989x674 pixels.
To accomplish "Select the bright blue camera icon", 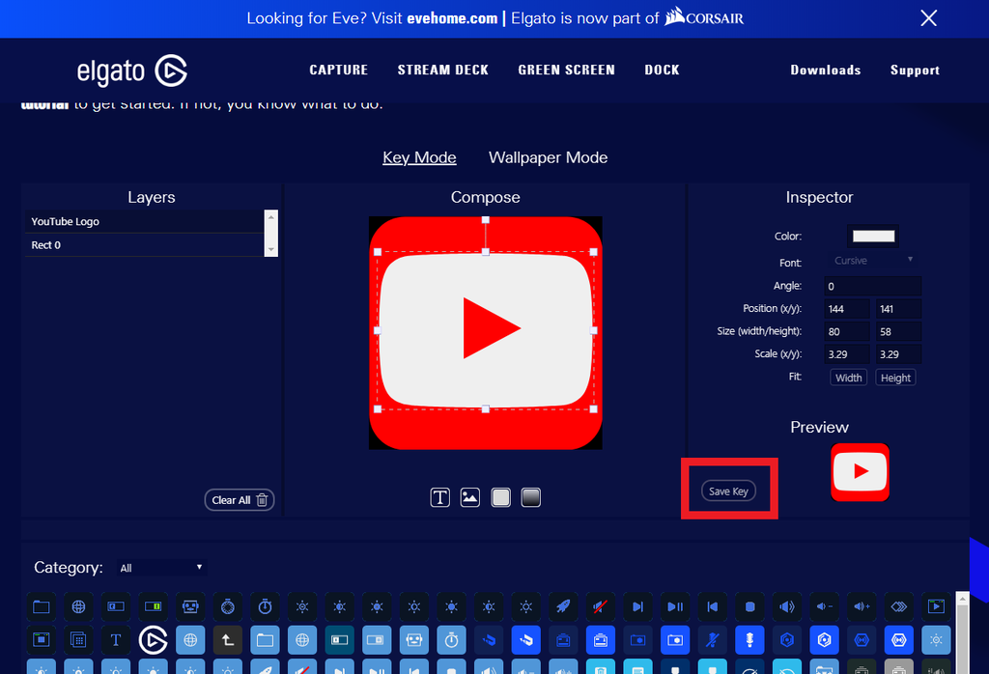I will tap(675, 640).
